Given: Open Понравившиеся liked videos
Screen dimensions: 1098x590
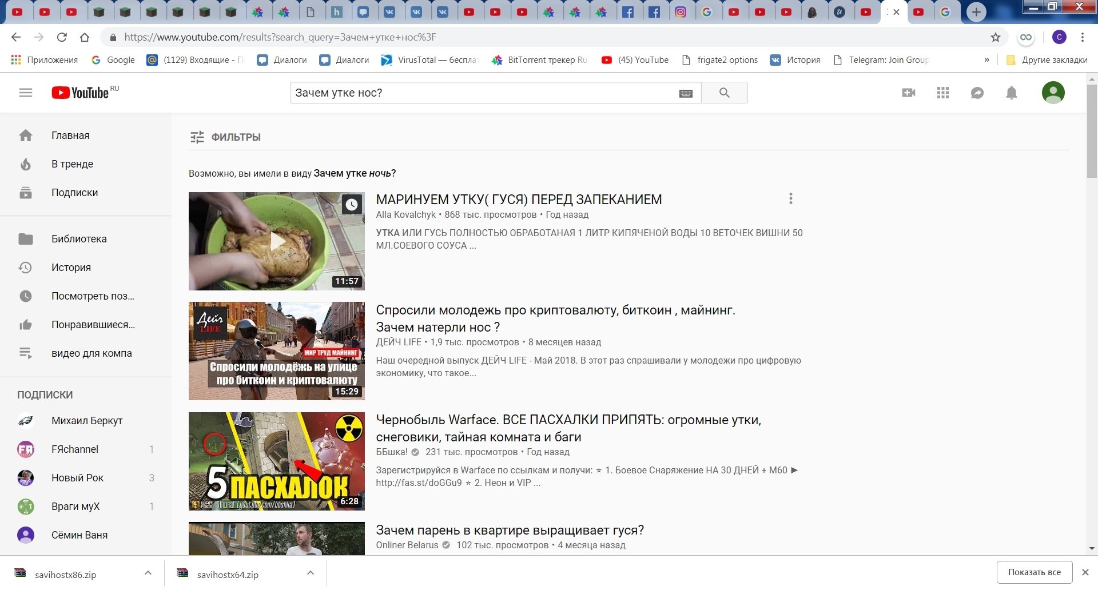Looking at the screenshot, I should (x=86, y=325).
